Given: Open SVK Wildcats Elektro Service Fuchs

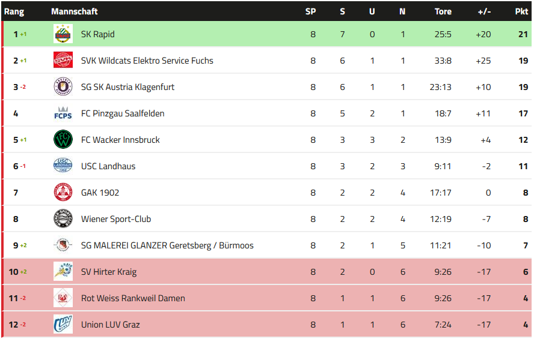Looking at the screenshot, I should (147, 61).
